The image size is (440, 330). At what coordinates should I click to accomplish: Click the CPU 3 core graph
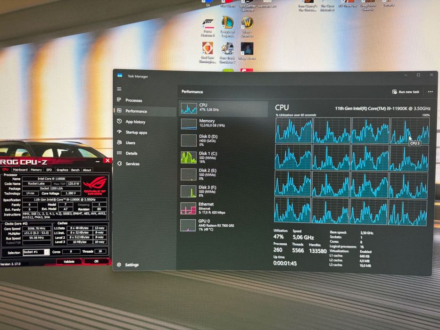click(x=410, y=131)
